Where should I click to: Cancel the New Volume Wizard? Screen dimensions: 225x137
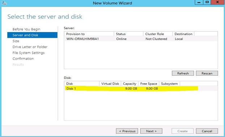point(207,131)
